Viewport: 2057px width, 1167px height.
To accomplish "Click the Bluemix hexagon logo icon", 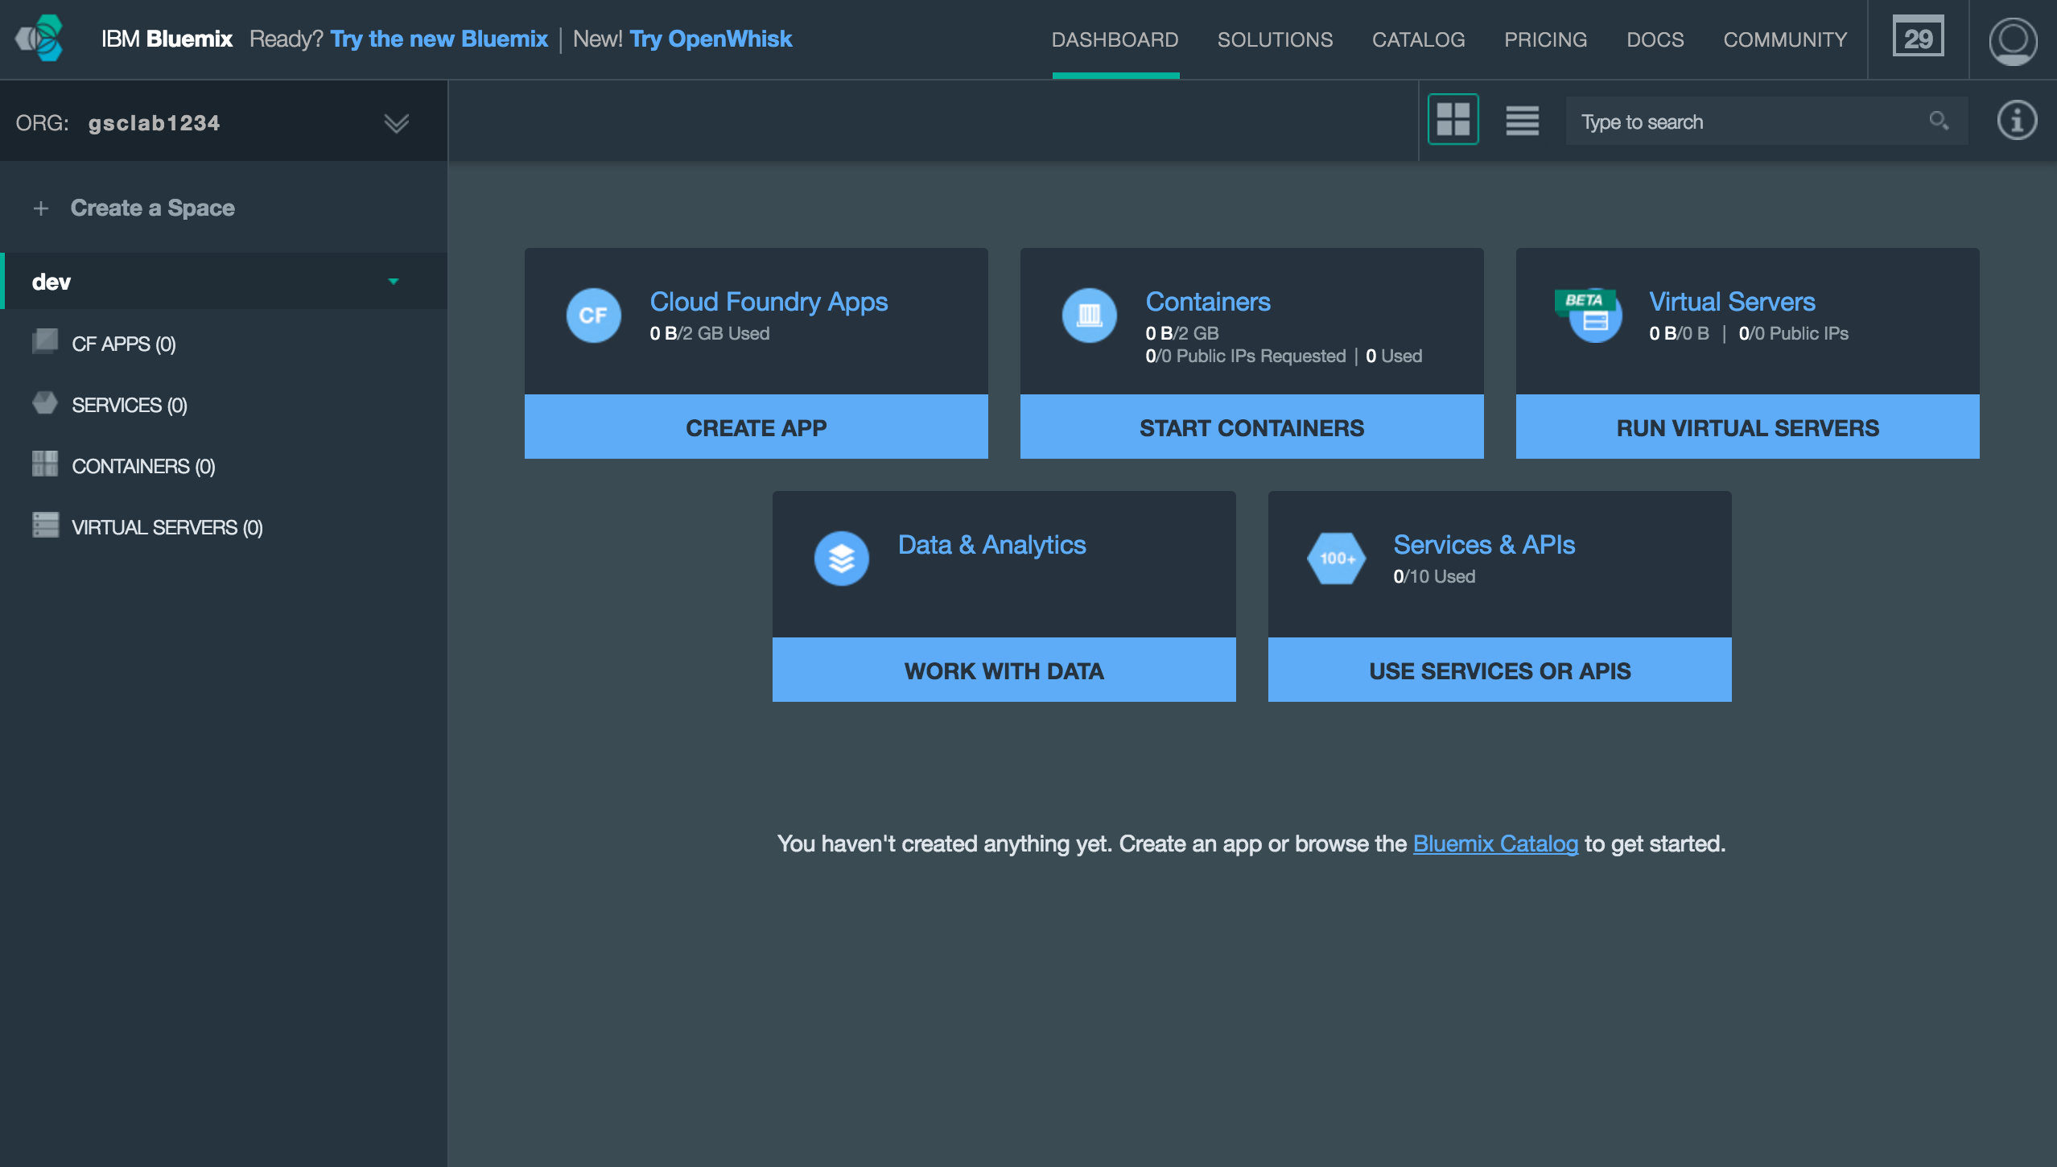I will [x=40, y=39].
